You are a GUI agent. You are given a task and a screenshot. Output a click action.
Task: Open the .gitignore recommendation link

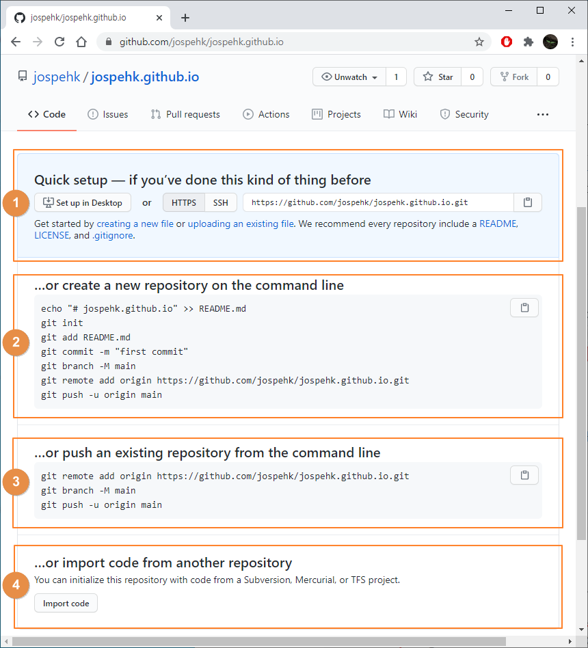113,236
